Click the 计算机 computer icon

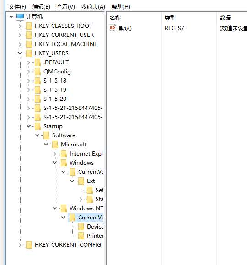click(20, 16)
